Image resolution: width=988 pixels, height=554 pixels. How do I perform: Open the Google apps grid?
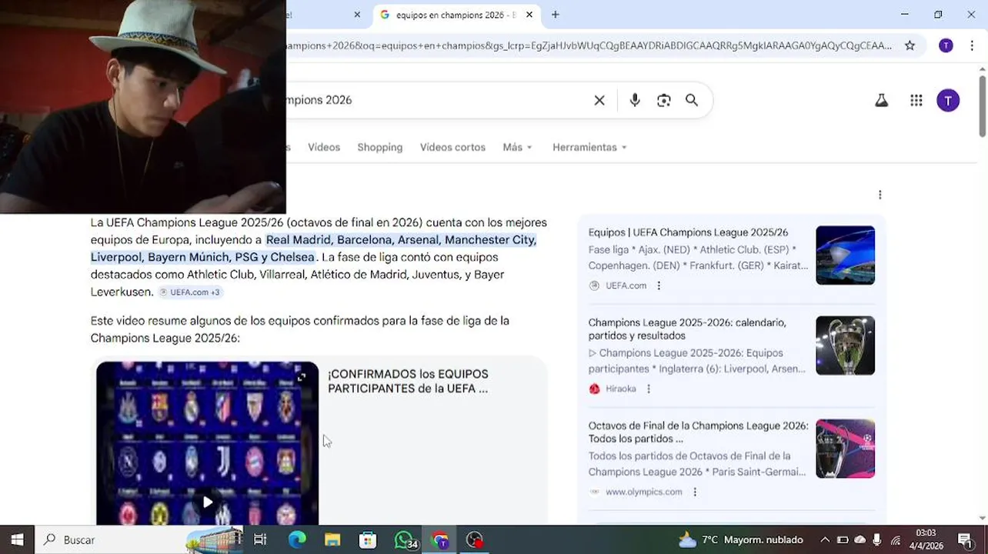[x=916, y=100]
